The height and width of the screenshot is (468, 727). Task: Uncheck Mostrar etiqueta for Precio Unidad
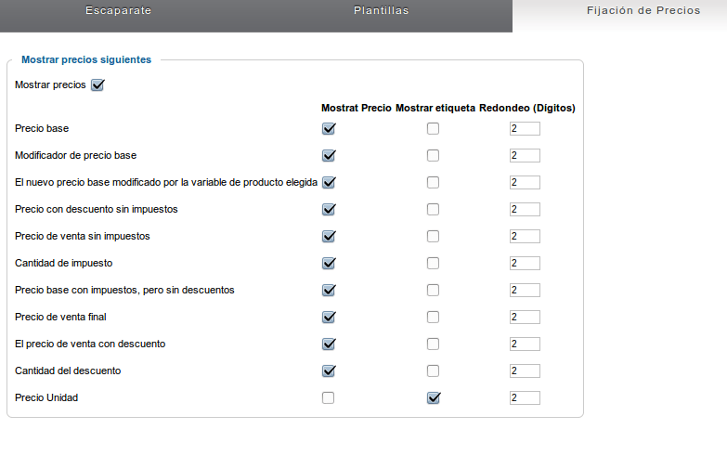coord(434,397)
